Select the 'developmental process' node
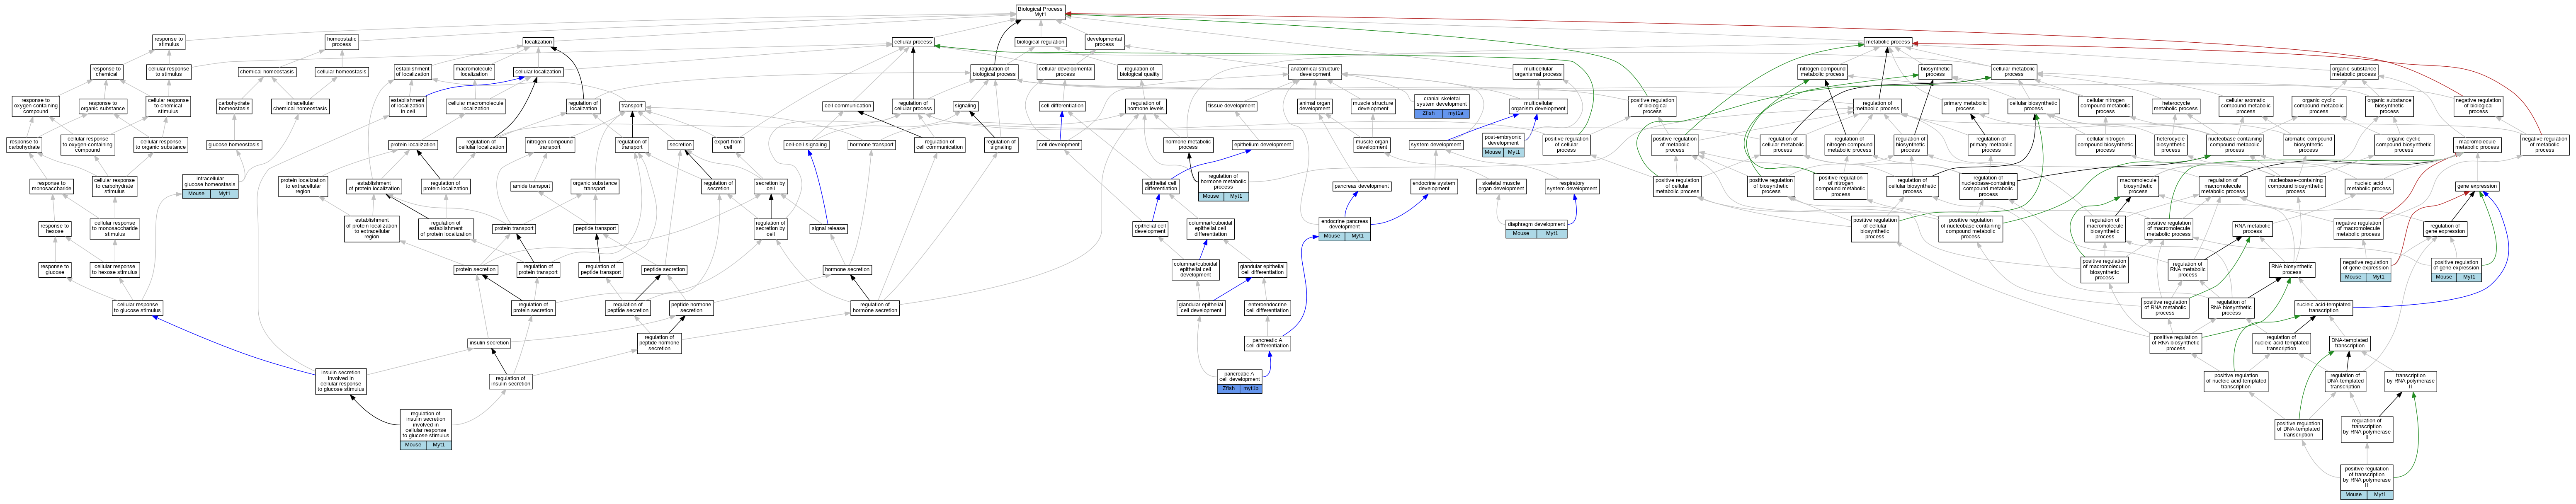The width and height of the screenshot is (2576, 504). pos(1104,42)
